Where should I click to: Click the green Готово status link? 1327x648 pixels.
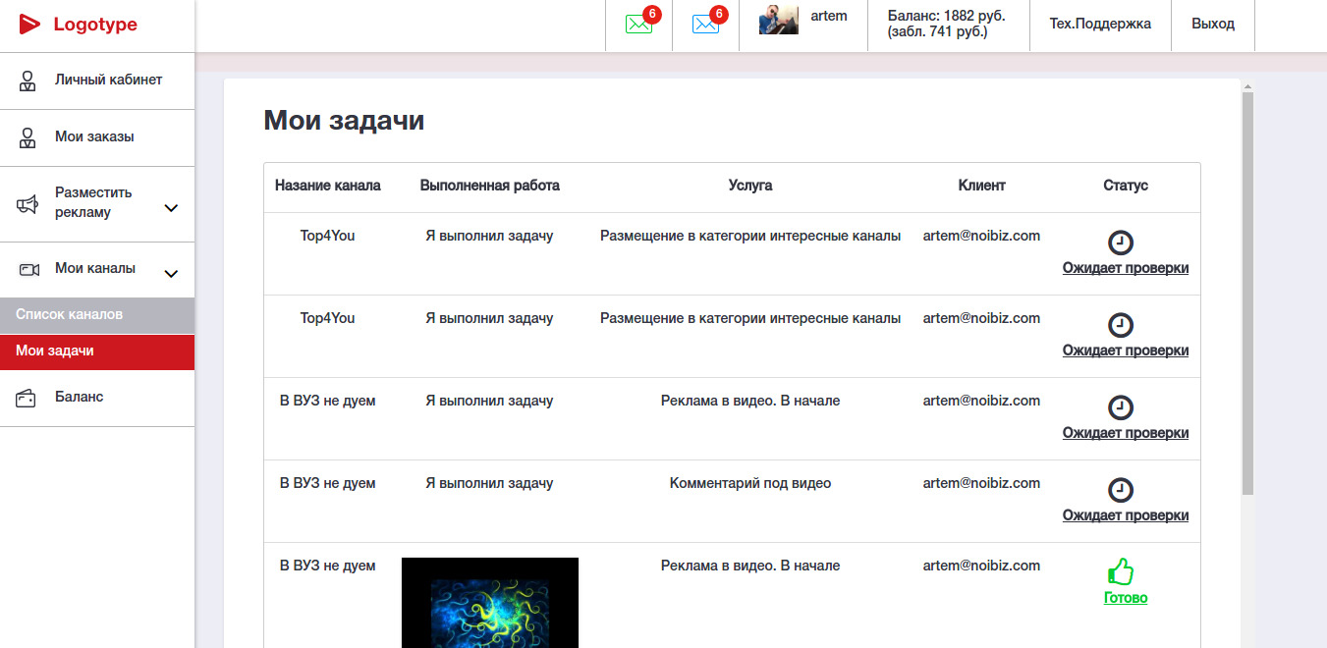1126,598
